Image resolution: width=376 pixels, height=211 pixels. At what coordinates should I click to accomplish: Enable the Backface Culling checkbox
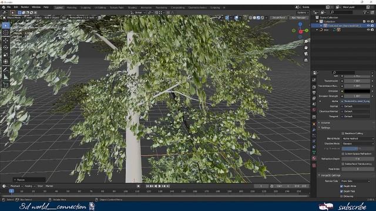coord(343,133)
